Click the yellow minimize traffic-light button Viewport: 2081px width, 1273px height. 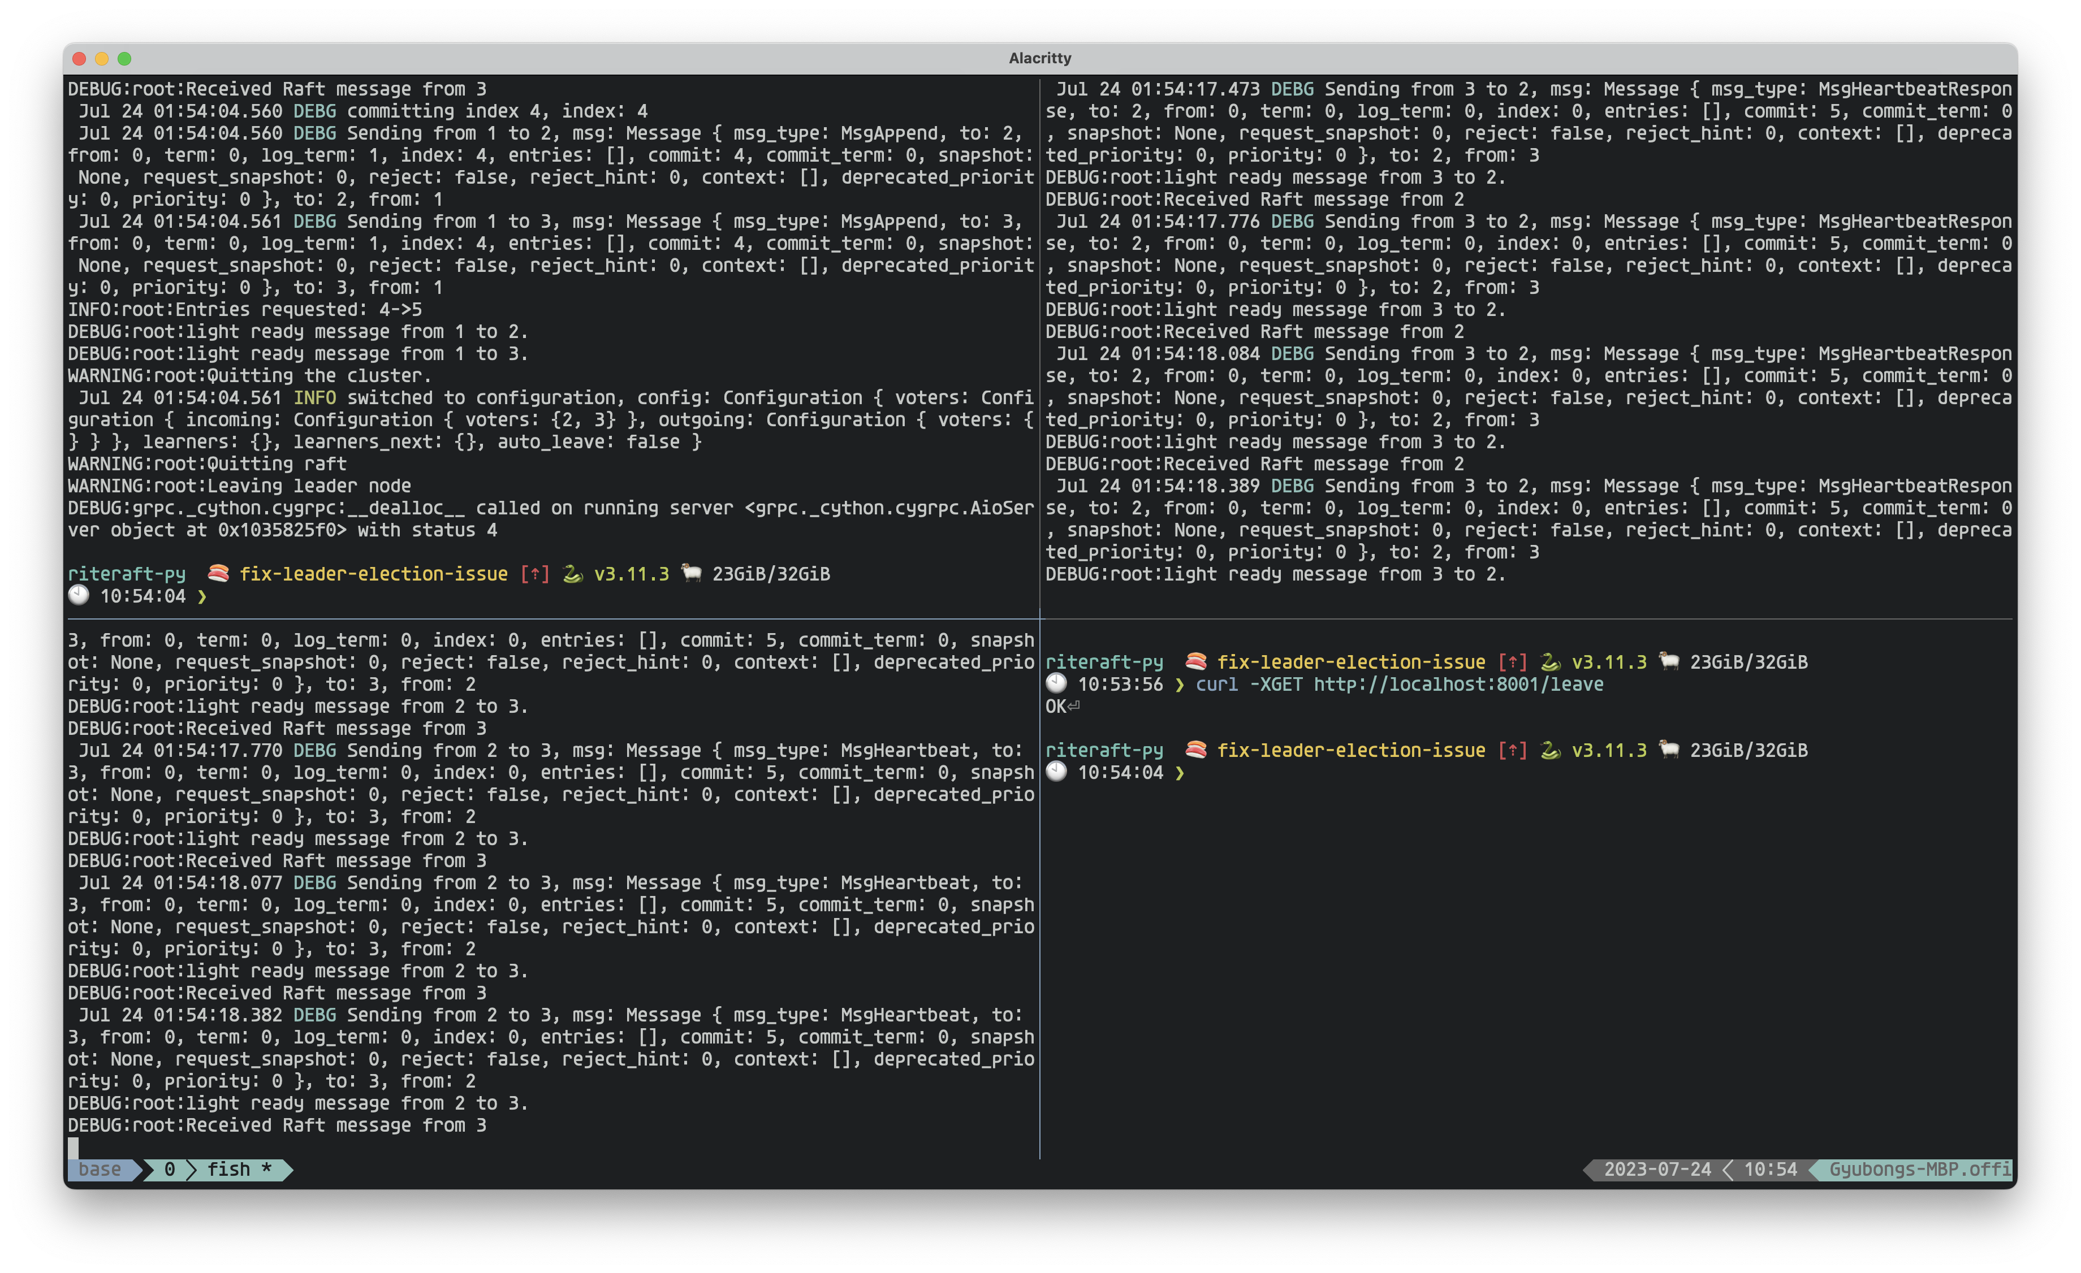tap(101, 58)
